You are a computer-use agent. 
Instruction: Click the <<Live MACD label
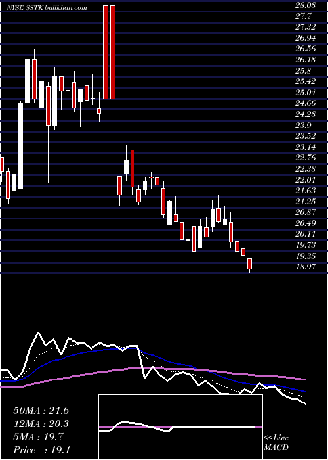coord(276,443)
